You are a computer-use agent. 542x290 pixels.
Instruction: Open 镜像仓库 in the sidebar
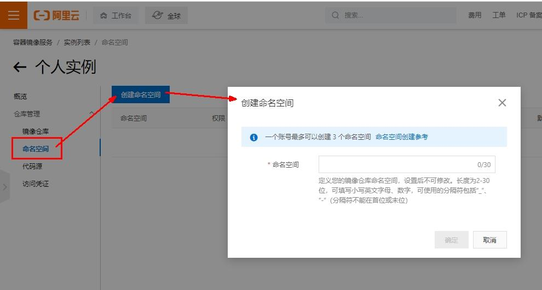point(36,132)
